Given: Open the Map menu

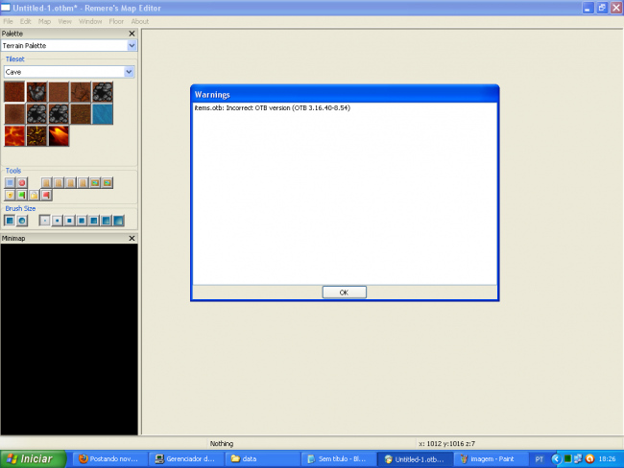Looking at the screenshot, I should pyautogui.click(x=44, y=21).
